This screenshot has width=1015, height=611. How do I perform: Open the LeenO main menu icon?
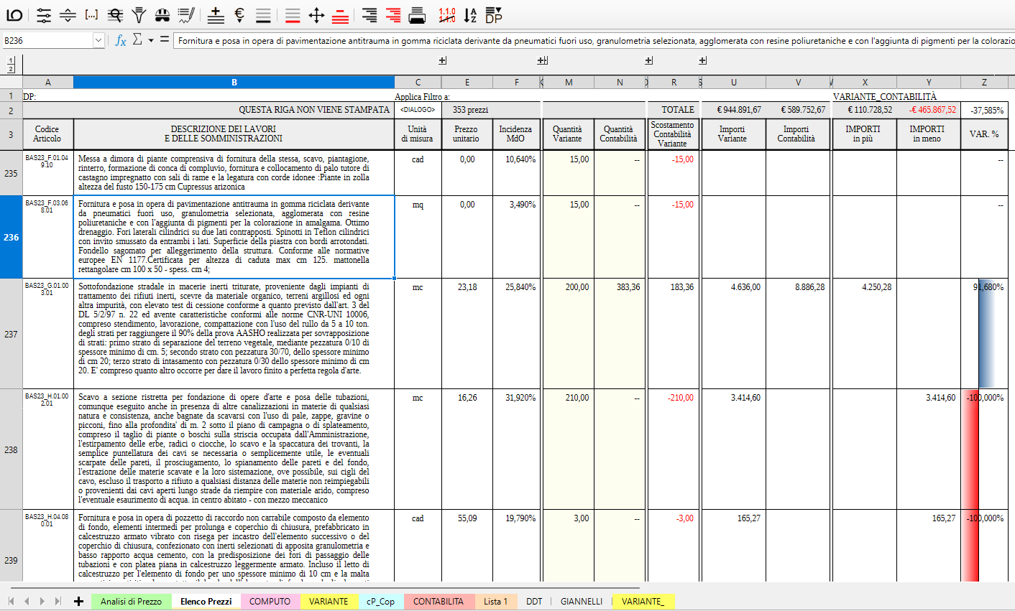(x=15, y=14)
